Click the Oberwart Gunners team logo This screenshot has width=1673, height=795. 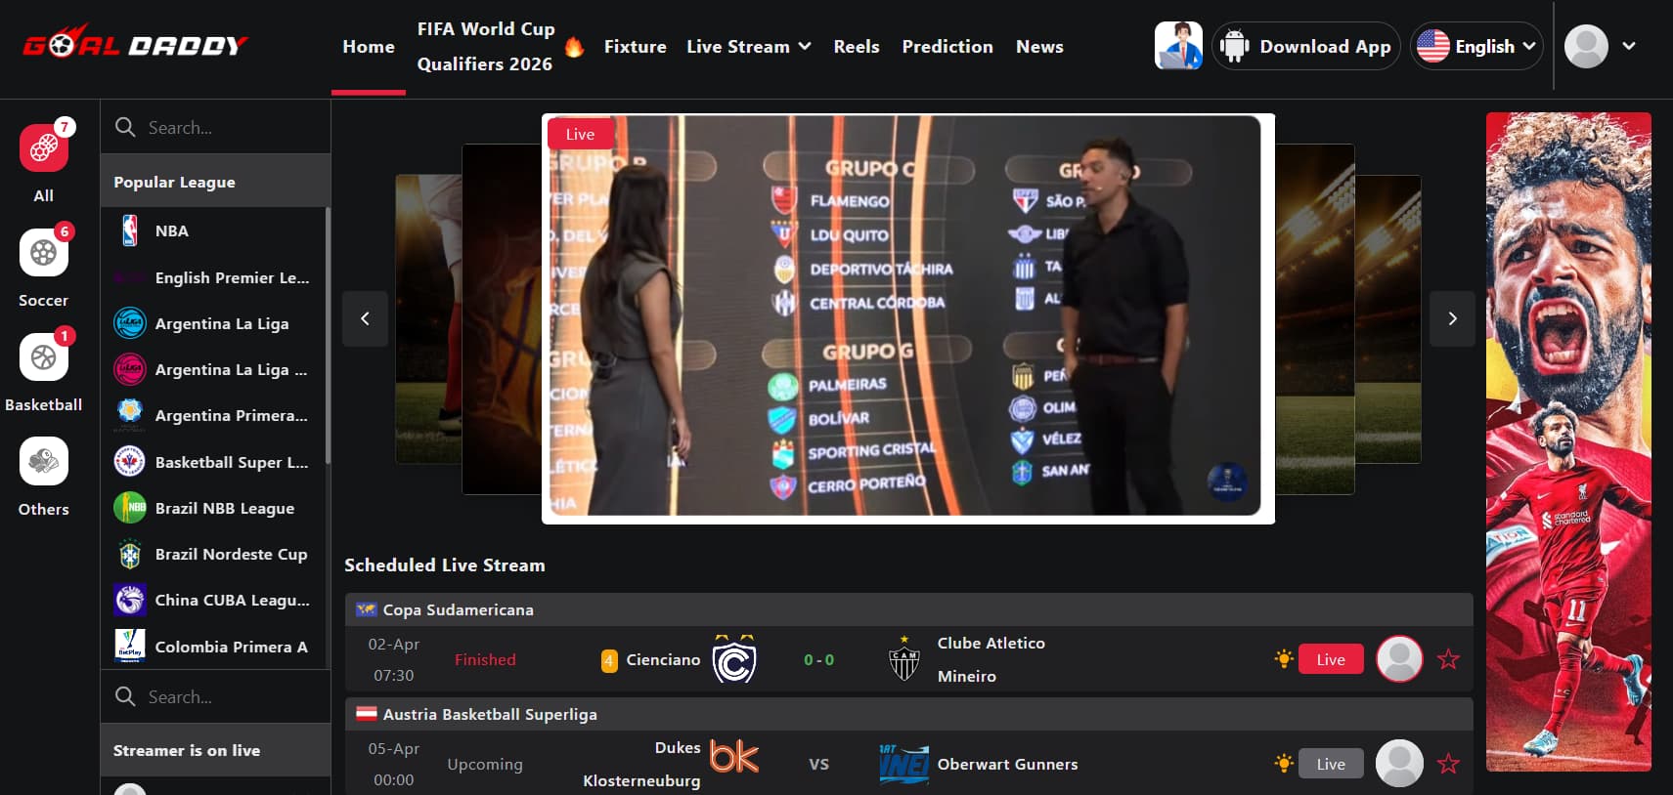coord(904,764)
